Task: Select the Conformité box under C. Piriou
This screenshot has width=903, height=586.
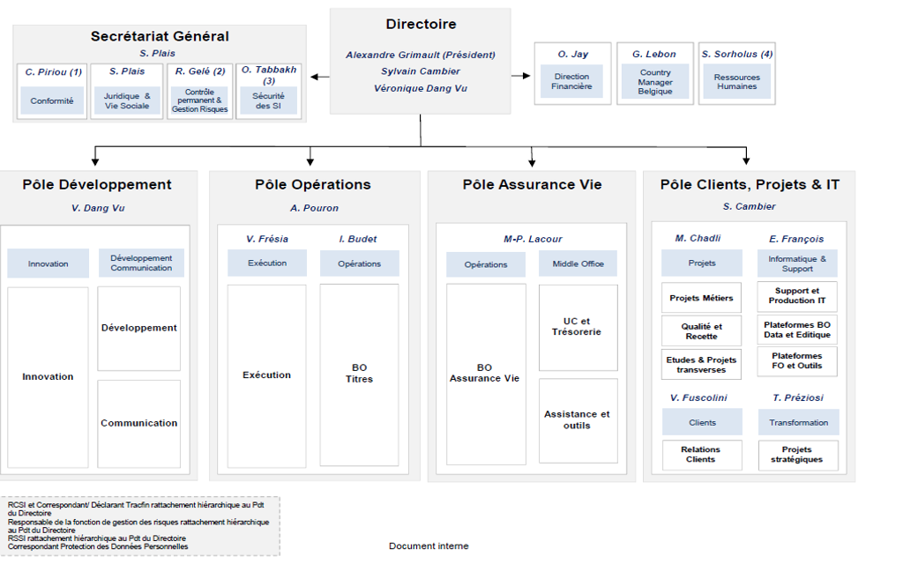Action: (52, 100)
